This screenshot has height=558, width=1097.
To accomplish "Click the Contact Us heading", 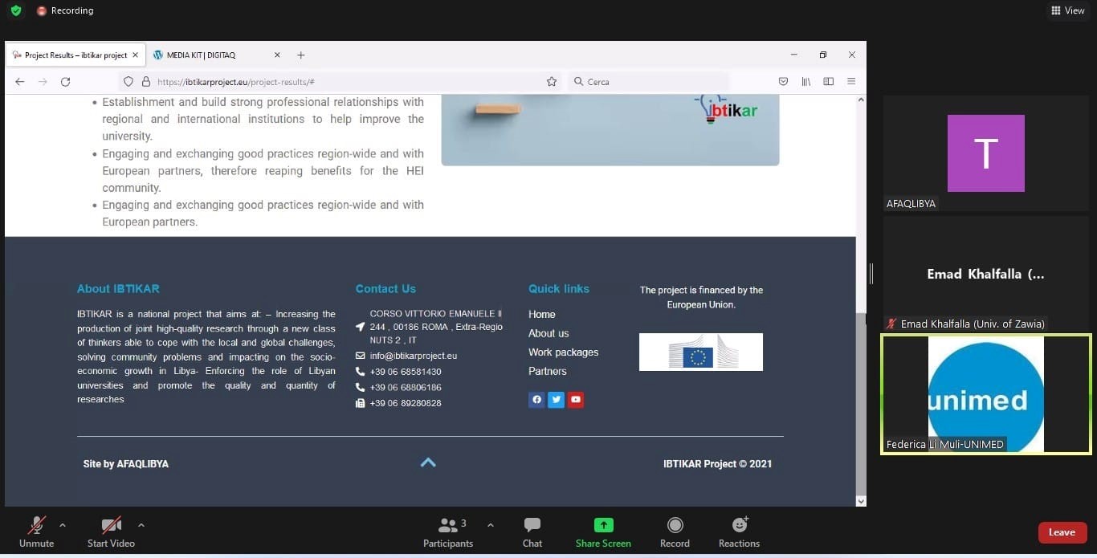I will pyautogui.click(x=385, y=289).
